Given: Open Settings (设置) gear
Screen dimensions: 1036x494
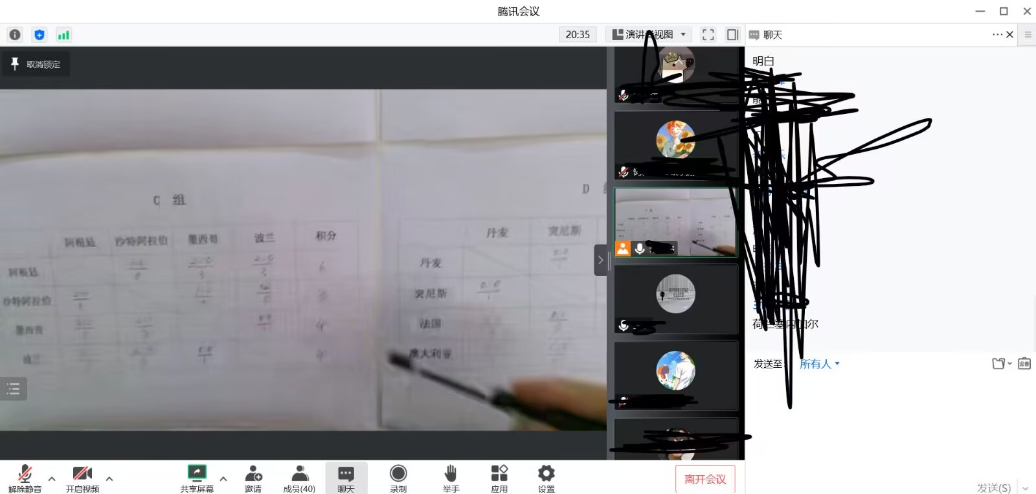Looking at the screenshot, I should tap(546, 478).
